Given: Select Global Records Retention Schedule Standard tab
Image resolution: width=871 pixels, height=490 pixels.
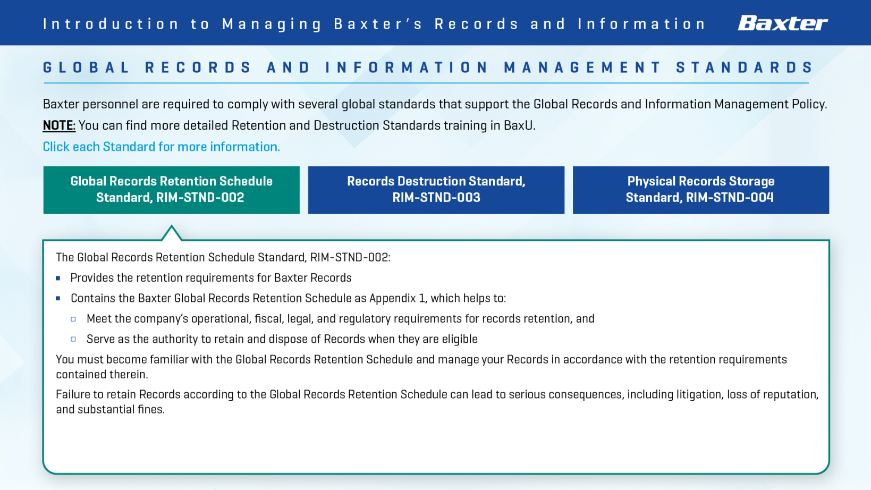Looking at the screenshot, I should click(x=171, y=190).
